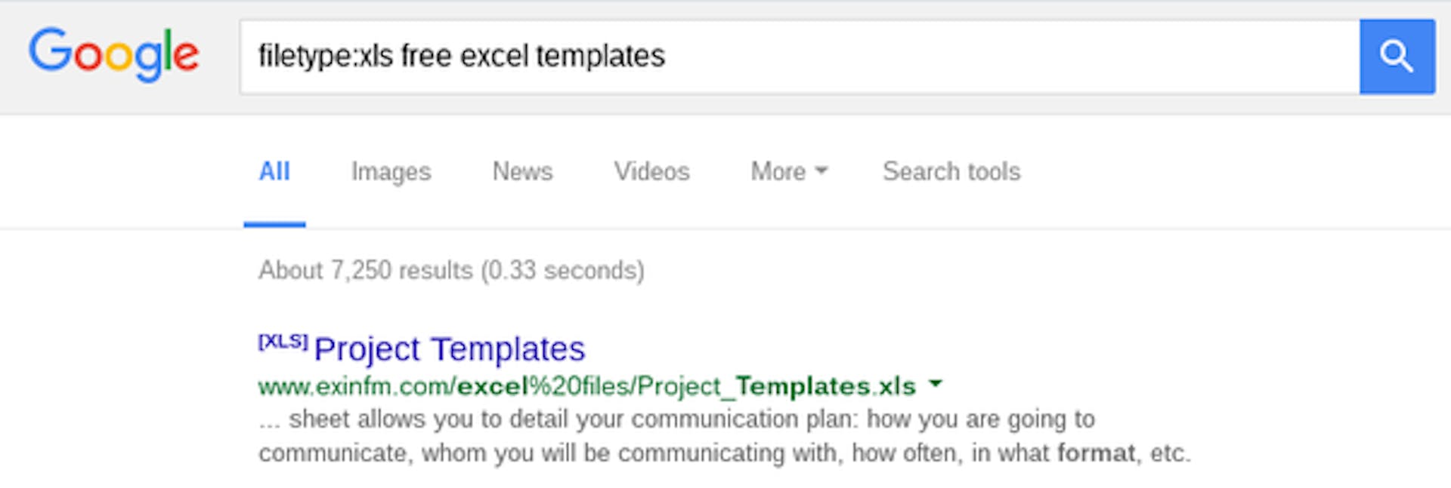1451x488 pixels.
Task: Switch to the News tab
Action: click(x=522, y=171)
